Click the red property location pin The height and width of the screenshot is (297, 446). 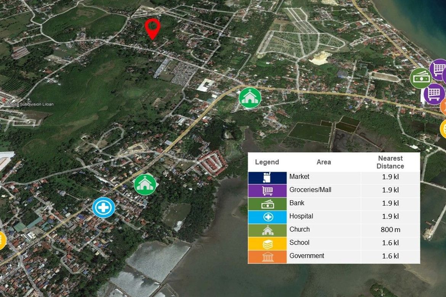(152, 29)
